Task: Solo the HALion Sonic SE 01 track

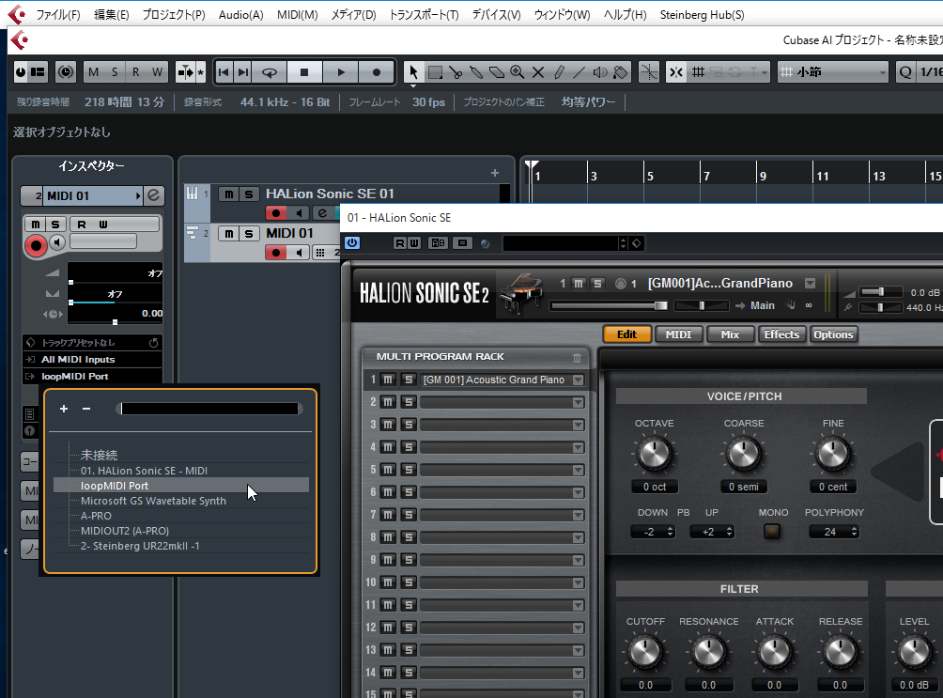Action: coord(248,194)
